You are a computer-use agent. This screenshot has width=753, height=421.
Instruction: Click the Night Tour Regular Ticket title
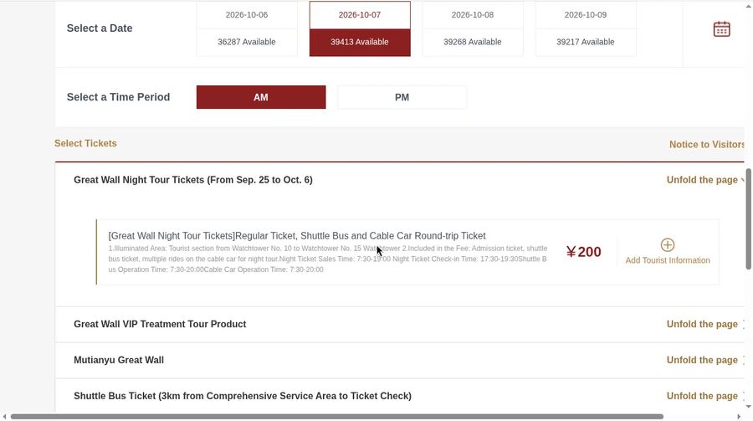[x=297, y=235]
